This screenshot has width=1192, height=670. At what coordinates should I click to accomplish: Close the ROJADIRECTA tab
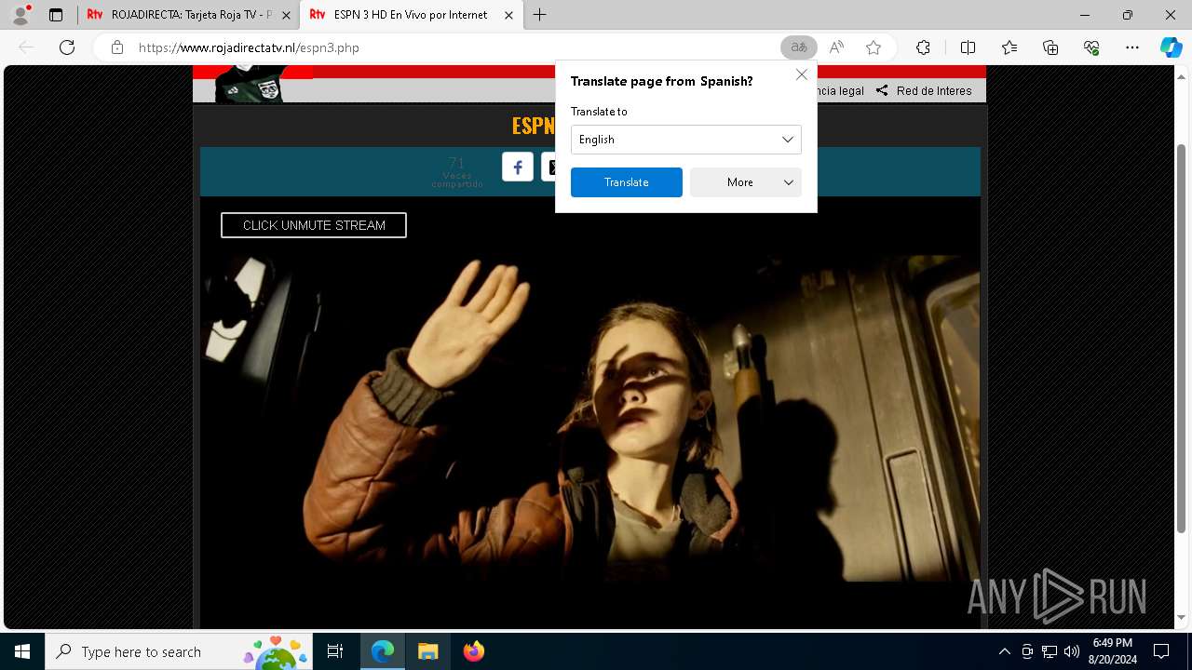287,15
